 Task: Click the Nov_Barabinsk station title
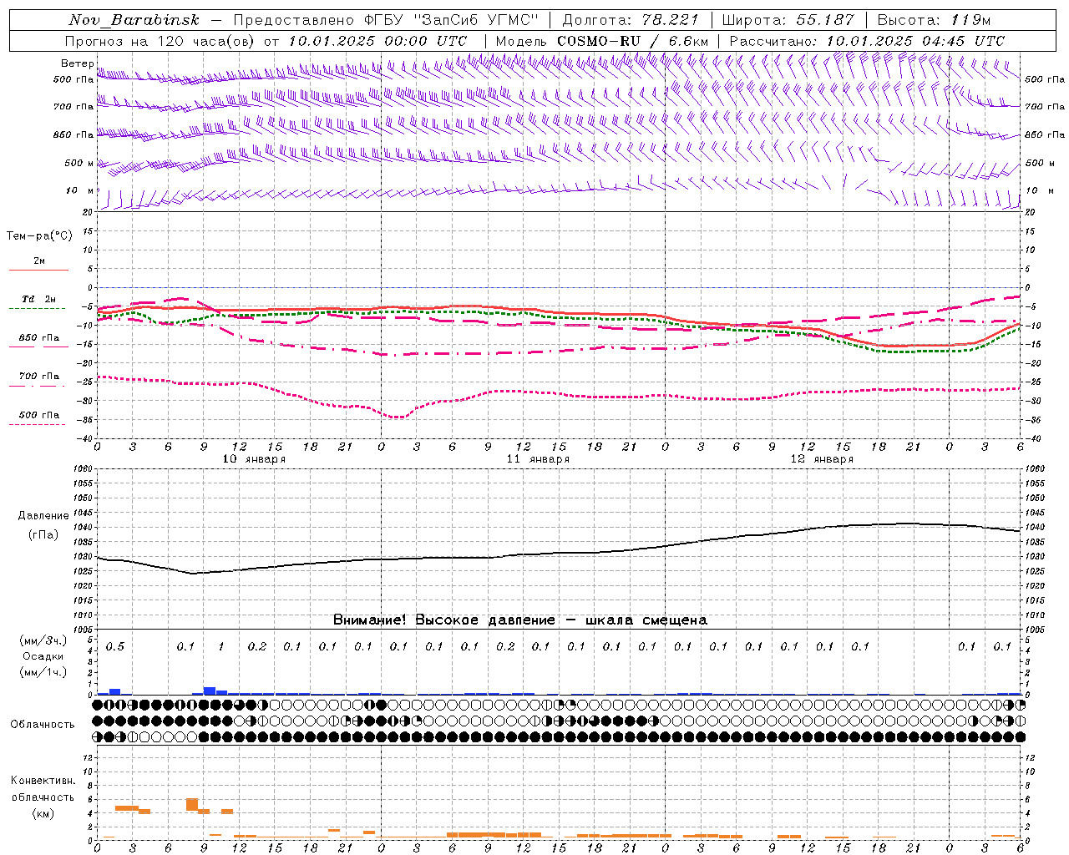point(134,20)
